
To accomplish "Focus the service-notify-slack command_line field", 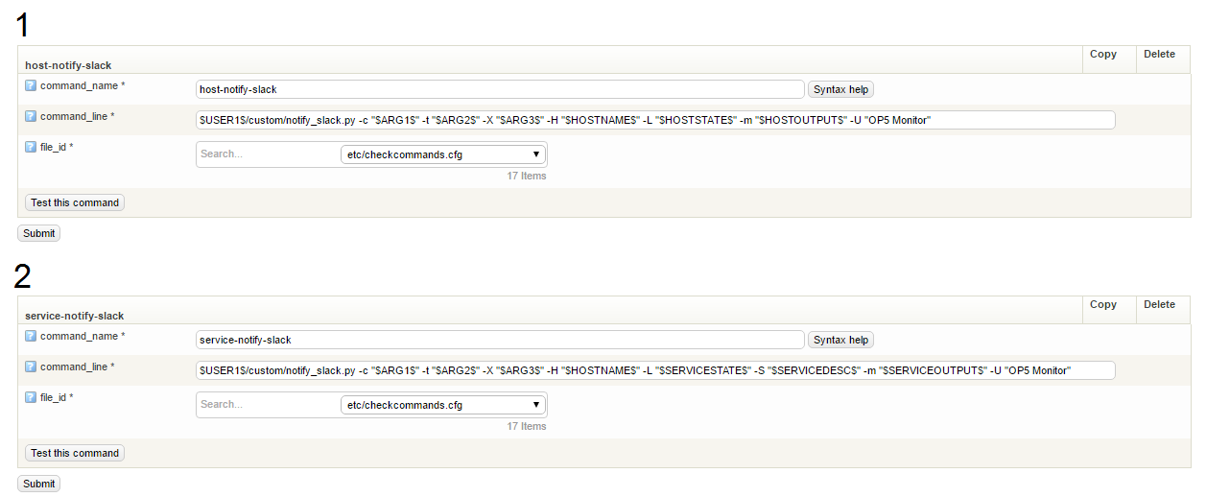I will click(655, 370).
